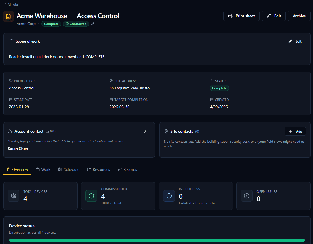
Task: Click the Project Type tag icon
Action: (x=11, y=81)
